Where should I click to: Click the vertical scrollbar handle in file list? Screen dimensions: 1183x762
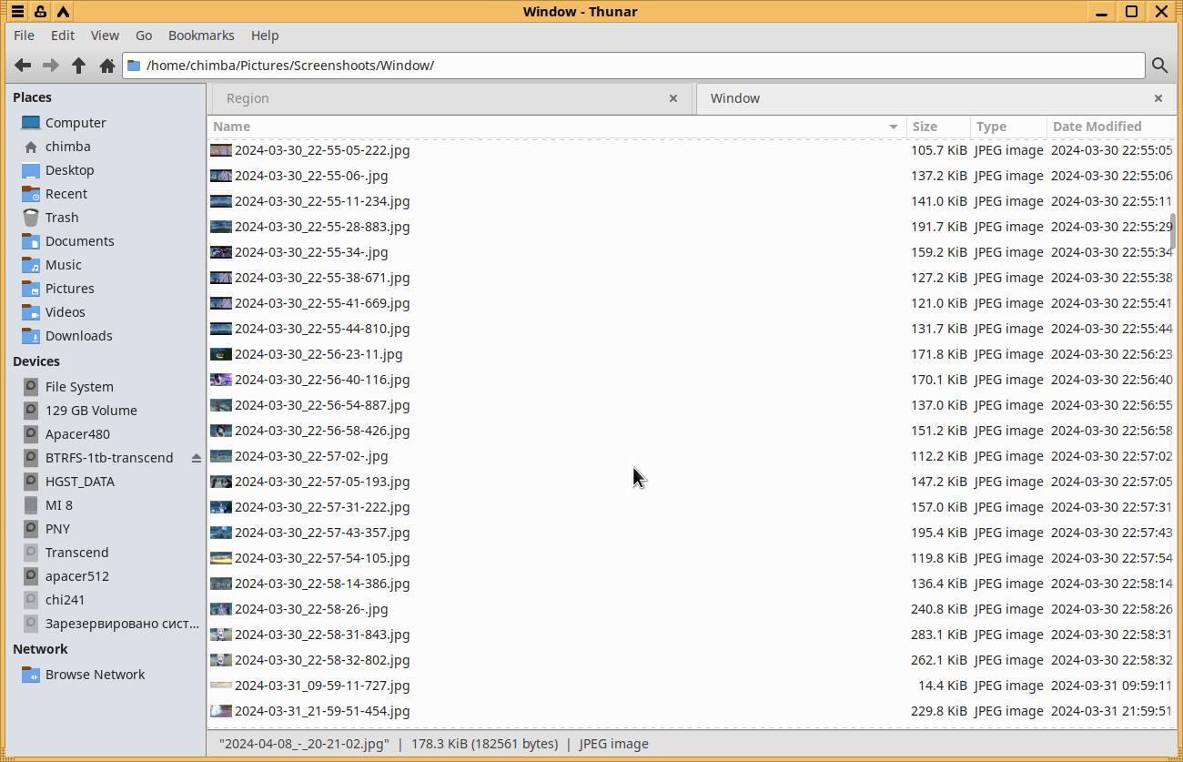1173,231
